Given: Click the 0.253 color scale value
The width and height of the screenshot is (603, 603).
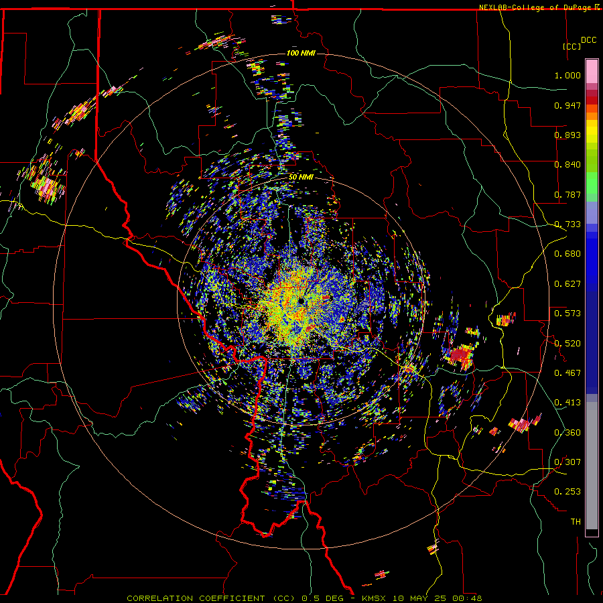Looking at the screenshot, I should [x=567, y=492].
